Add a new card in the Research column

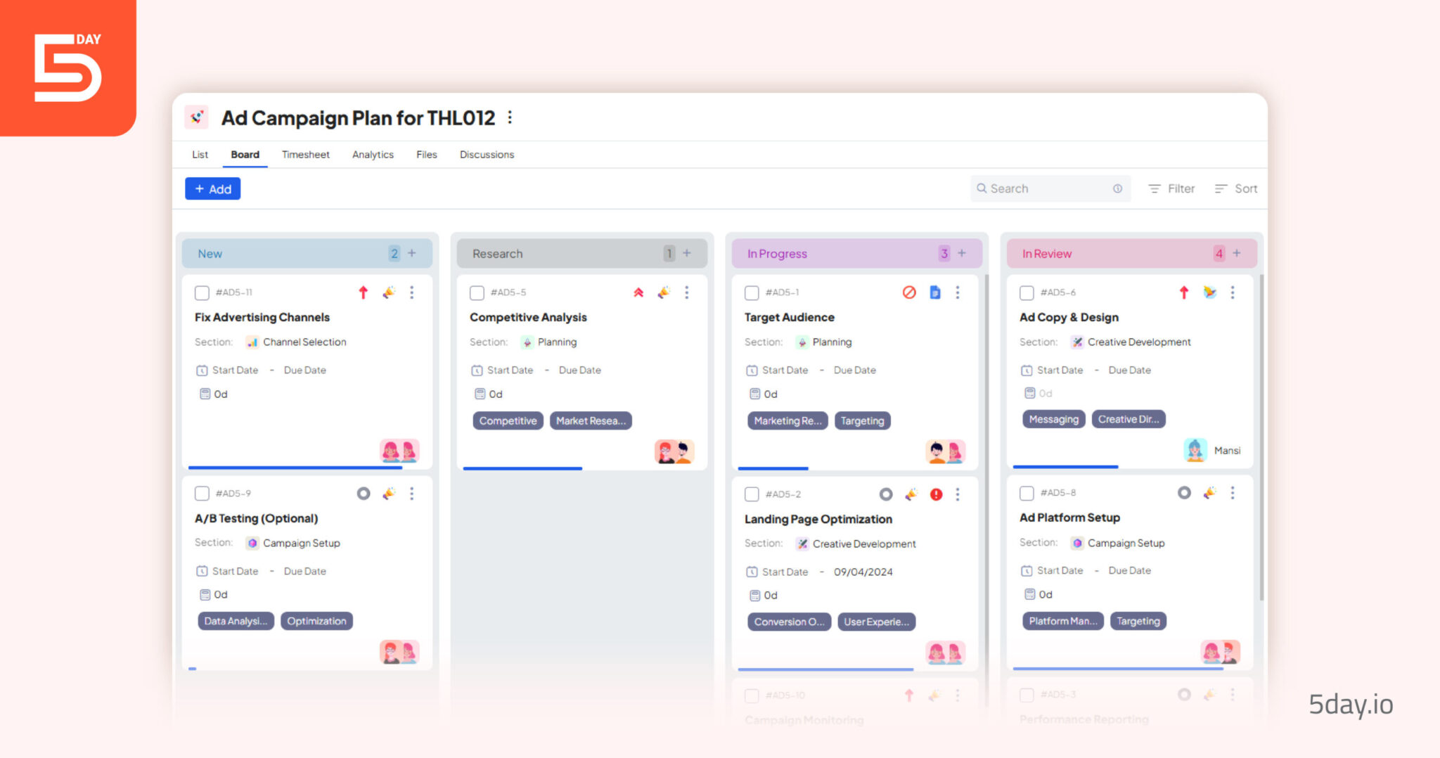[687, 253]
